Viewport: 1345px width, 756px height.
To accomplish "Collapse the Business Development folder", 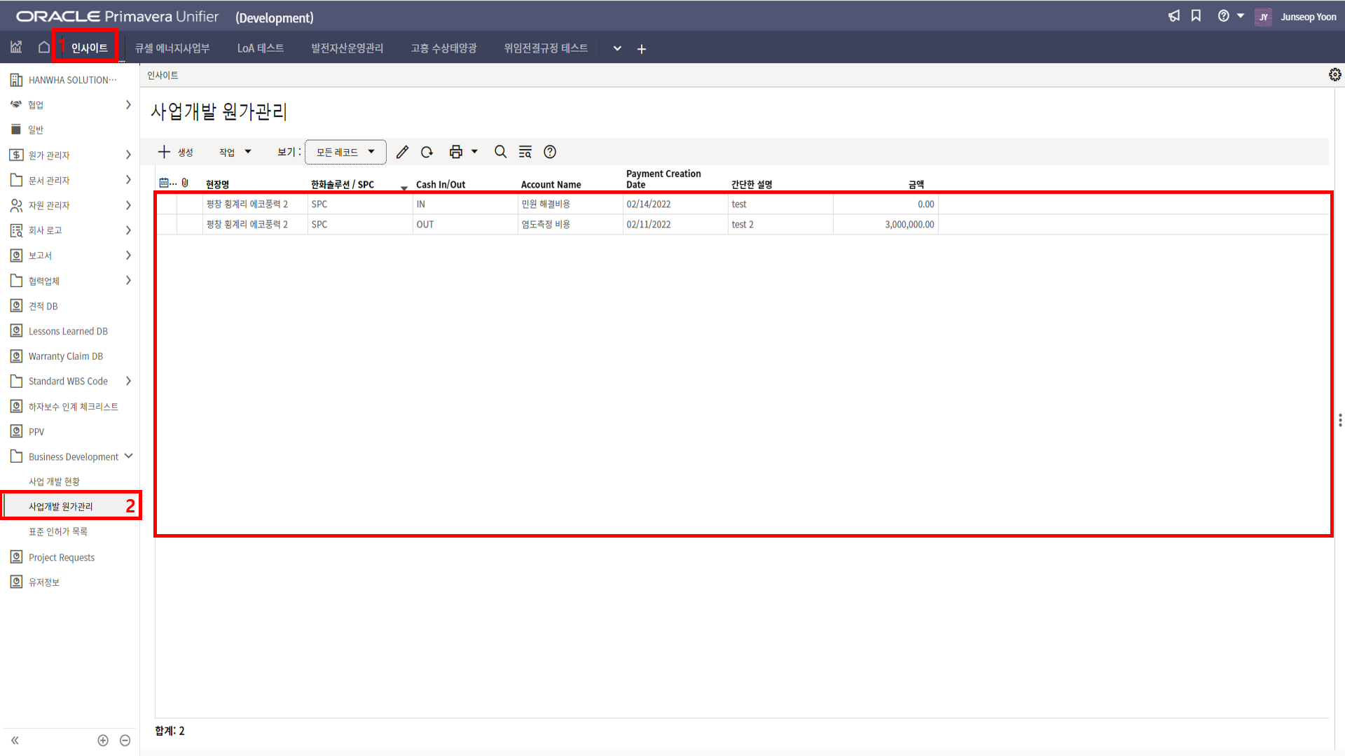I will pyautogui.click(x=128, y=456).
